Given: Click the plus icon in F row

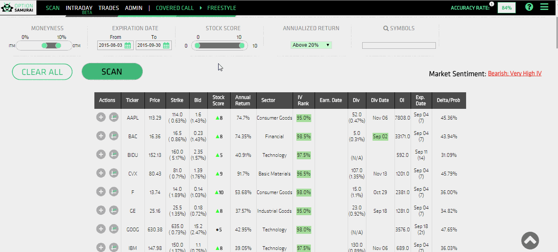Looking at the screenshot, I should click(x=101, y=192).
